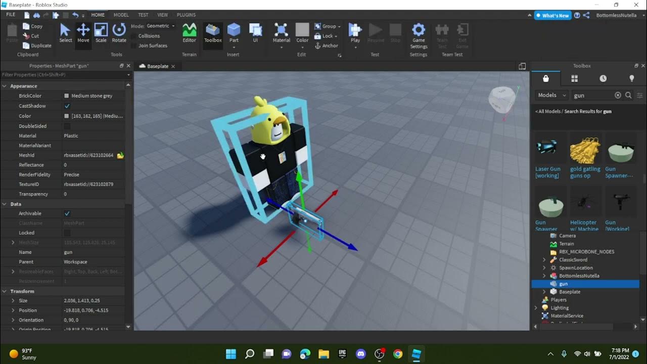647x364 pixels.
Task: Toggle the CastShadow checkbox
Action: 67,106
